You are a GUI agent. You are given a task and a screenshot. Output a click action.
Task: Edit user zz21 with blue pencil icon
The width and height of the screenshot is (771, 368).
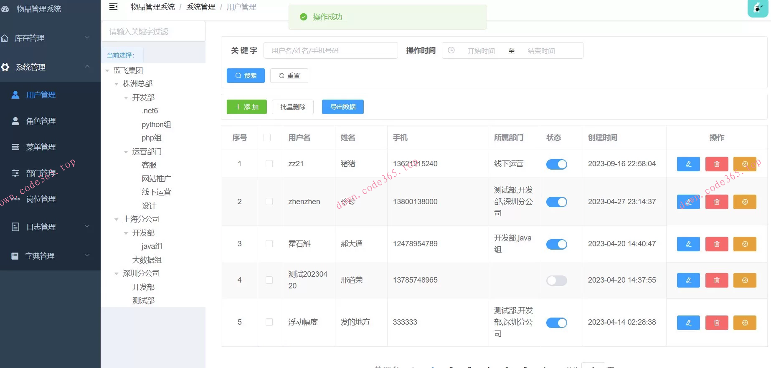click(x=688, y=164)
